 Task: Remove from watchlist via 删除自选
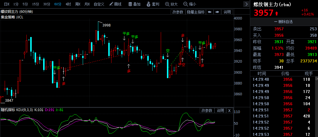pos(283,22)
